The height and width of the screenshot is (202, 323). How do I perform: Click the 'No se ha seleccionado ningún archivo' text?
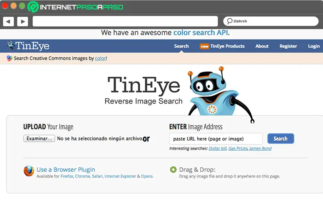[x=100, y=139]
